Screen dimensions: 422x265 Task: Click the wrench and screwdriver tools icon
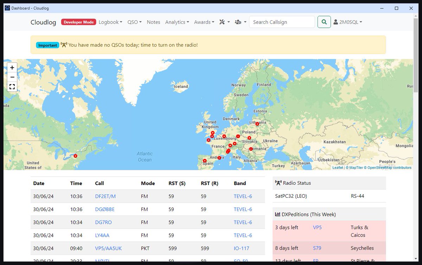222,22
